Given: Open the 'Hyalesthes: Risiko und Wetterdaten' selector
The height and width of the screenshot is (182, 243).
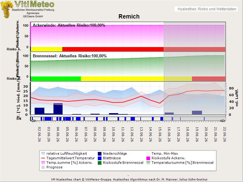Looking at the screenshot, I should pyautogui.click(x=207, y=9).
